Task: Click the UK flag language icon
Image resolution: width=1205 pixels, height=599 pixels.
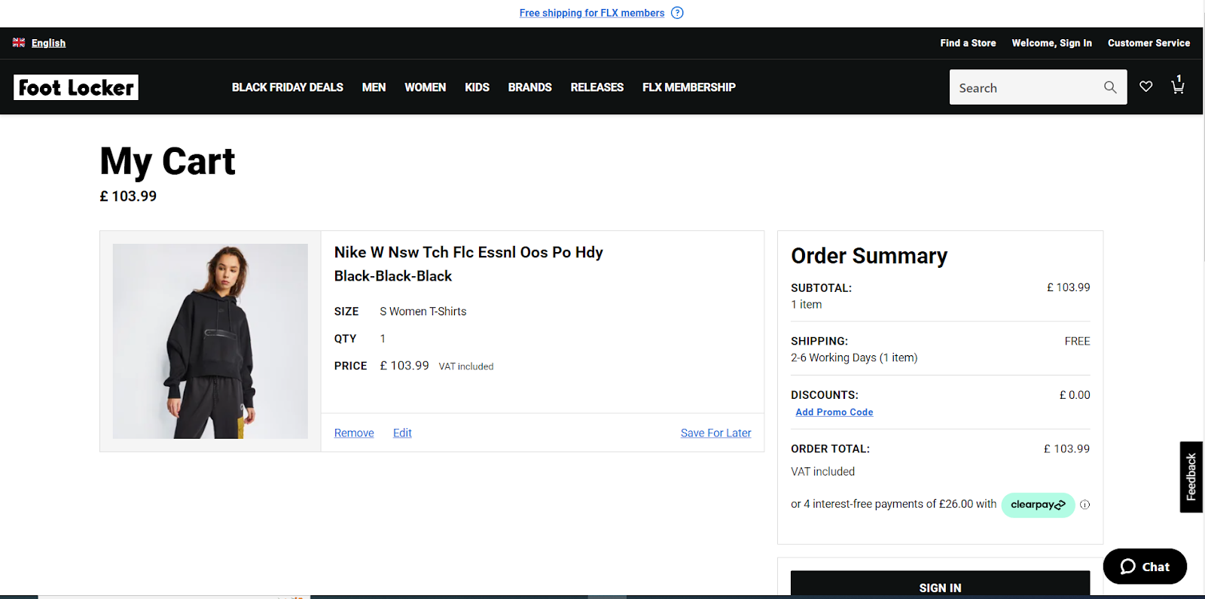Action: 19,43
